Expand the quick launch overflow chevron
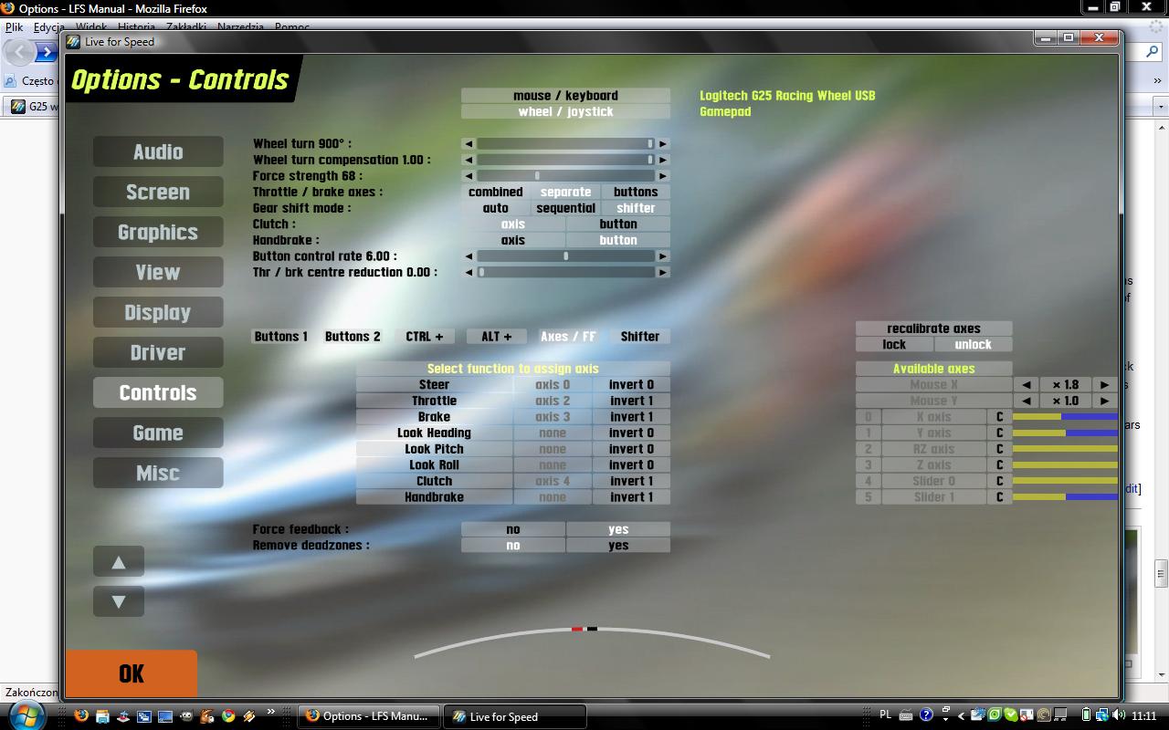This screenshot has width=1169, height=730. click(x=271, y=712)
